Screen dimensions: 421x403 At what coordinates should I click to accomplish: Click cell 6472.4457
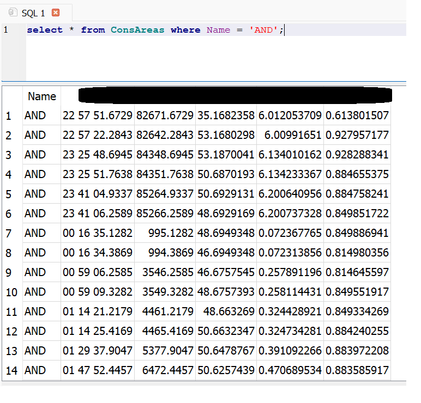165,370
